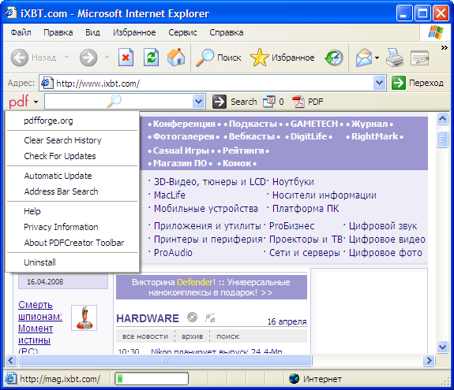Click the Internet zone globe icon
This screenshot has height=390, width=454.
[294, 378]
